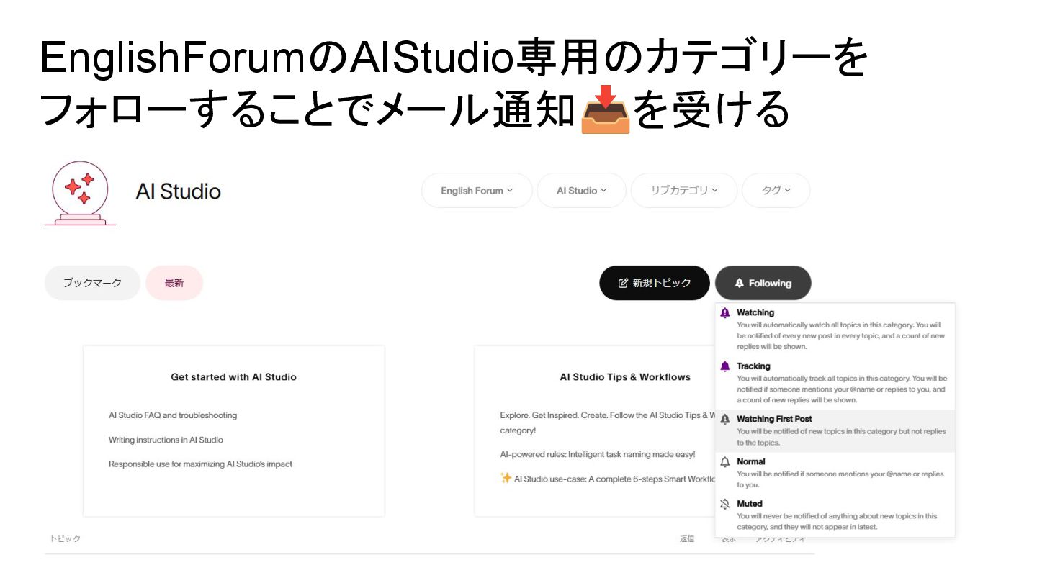Click the purple Tracking bell icon
The height and width of the screenshot is (583, 1037).
tap(725, 366)
